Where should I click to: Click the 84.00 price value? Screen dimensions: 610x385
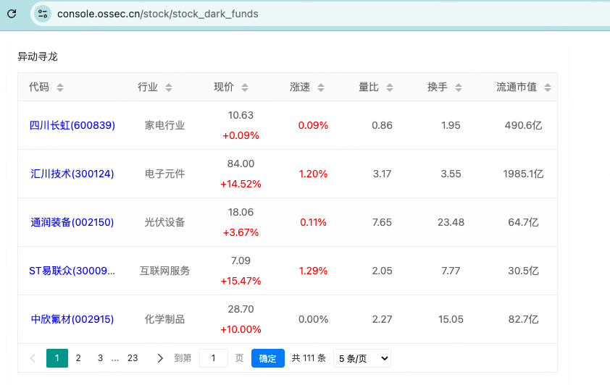(x=241, y=164)
